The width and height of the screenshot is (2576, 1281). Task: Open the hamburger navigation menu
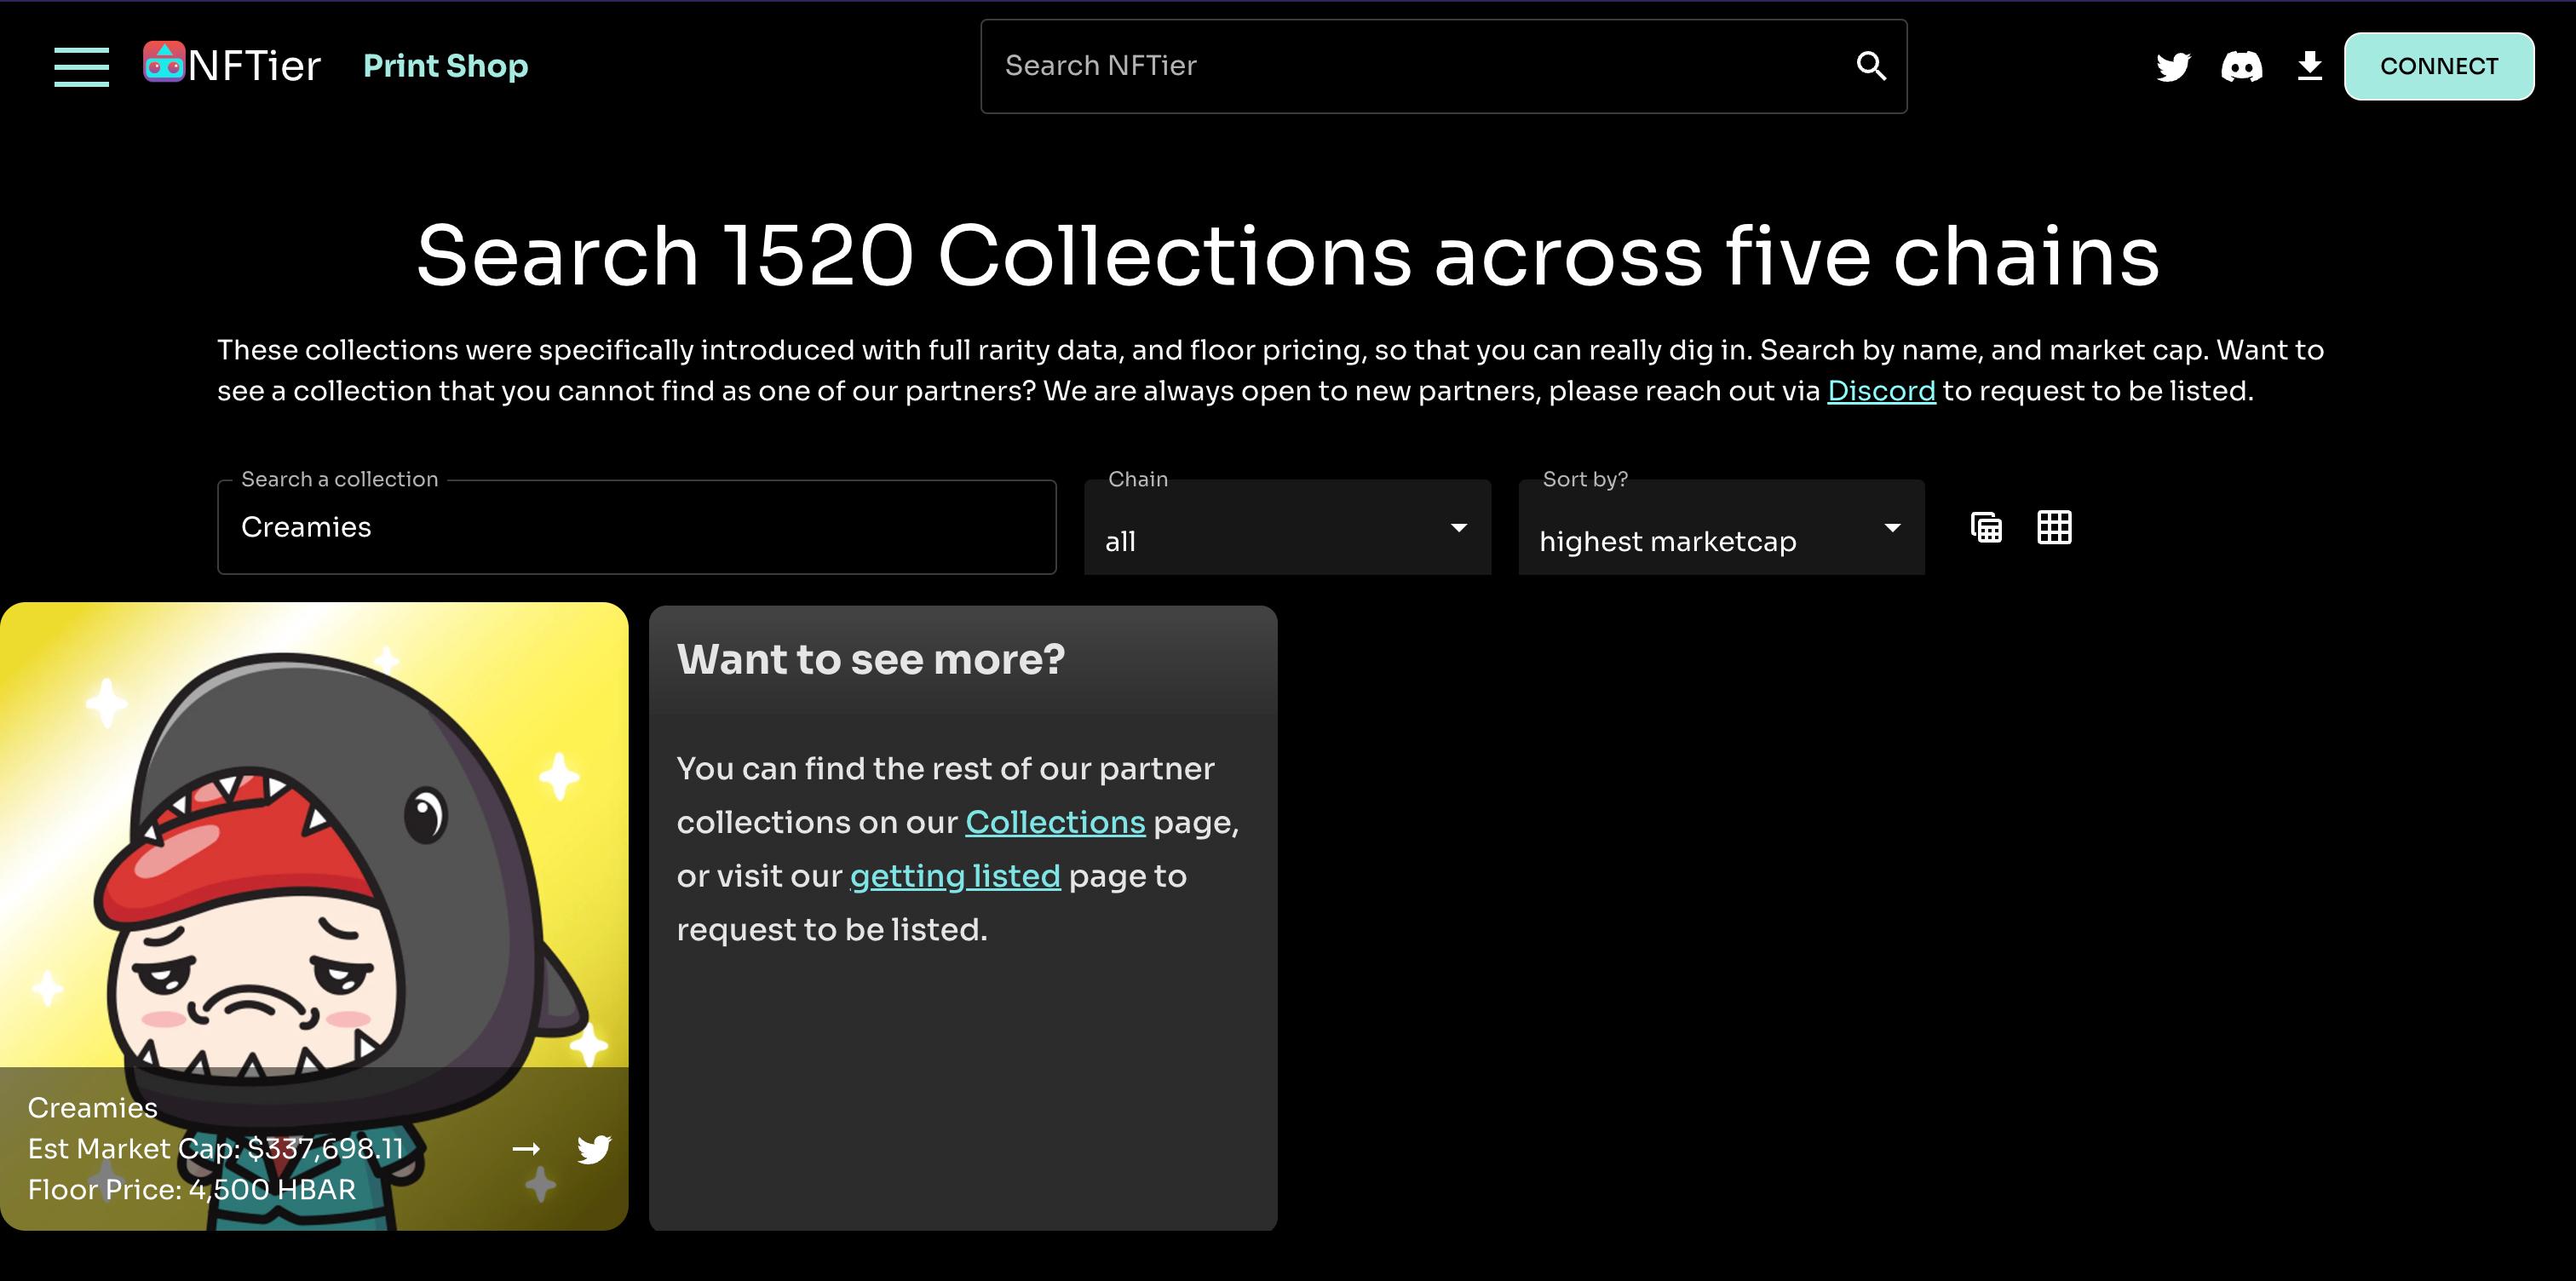80,66
